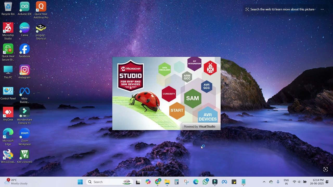
Task: Select the Facebook desktop icon
Action: (x=24, y=51)
